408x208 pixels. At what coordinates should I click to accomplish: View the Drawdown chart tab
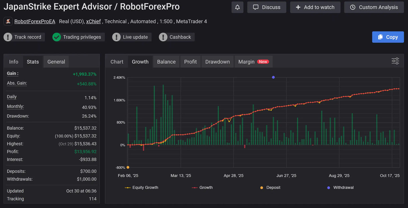[x=218, y=62]
